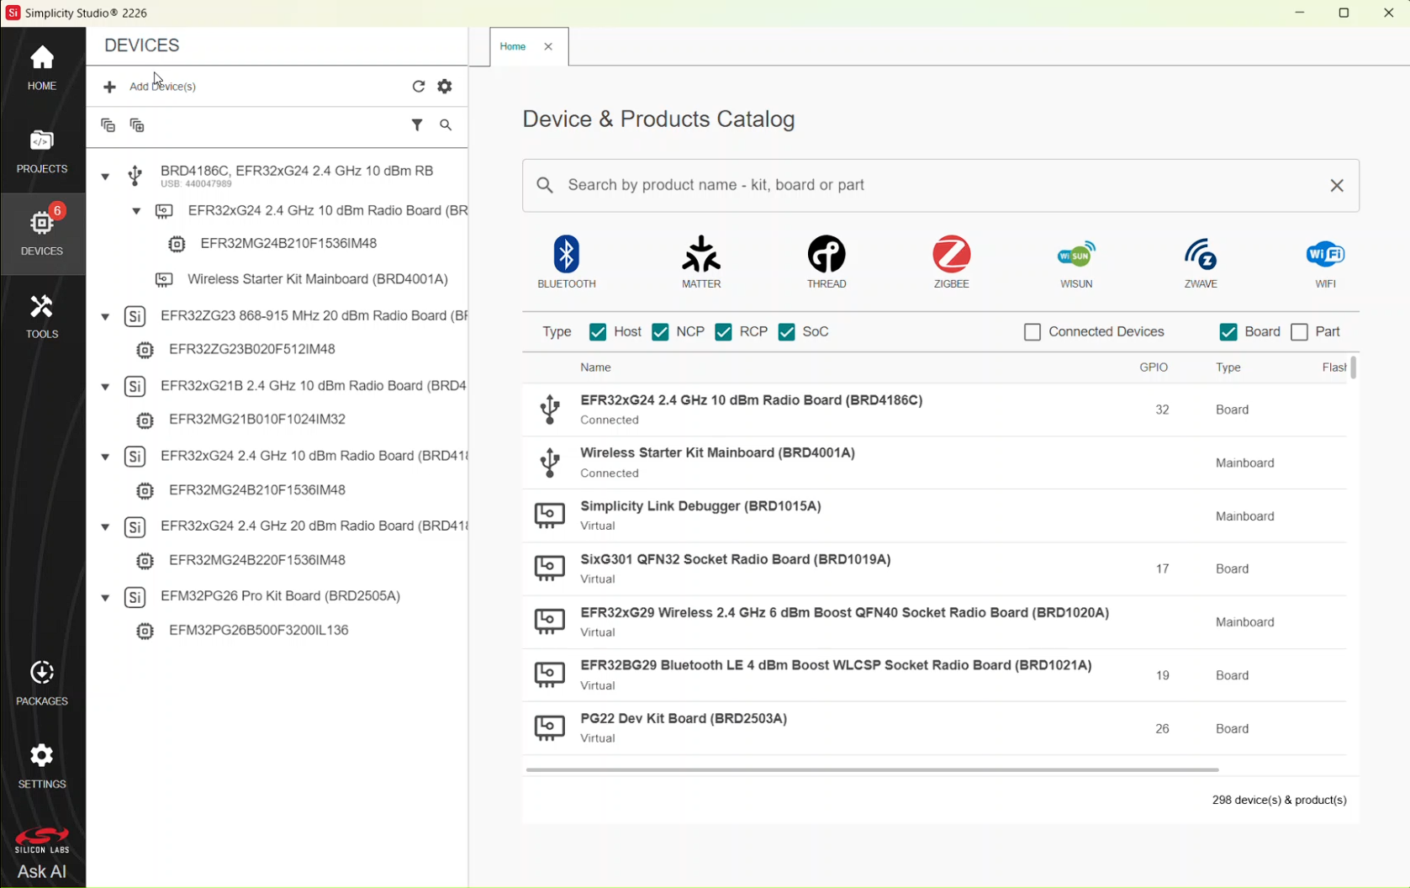Switch to the Home tab
Image resolution: width=1410 pixels, height=888 pixels.
click(x=513, y=47)
